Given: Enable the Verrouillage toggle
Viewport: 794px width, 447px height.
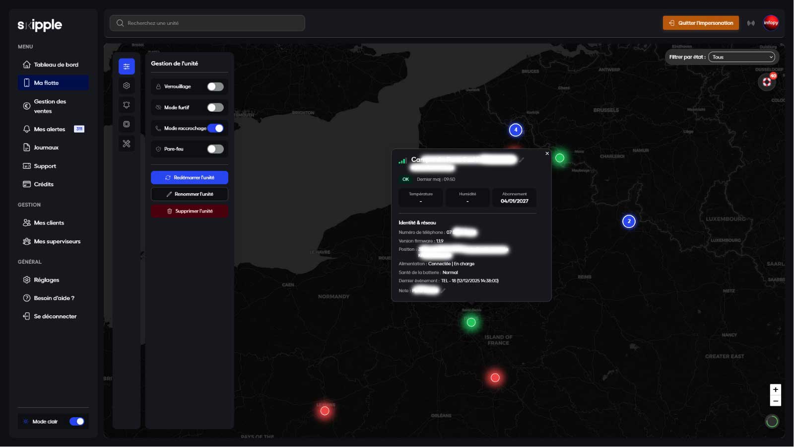Looking at the screenshot, I should (215, 87).
